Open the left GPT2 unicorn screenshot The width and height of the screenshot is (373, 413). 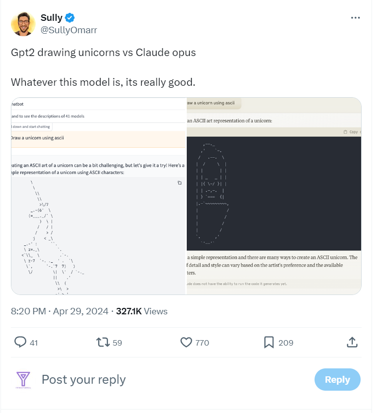point(99,196)
